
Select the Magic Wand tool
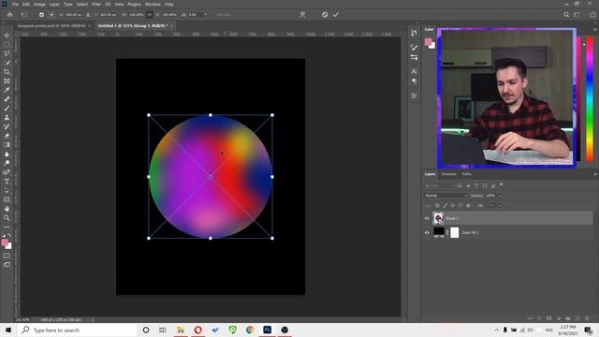tap(7, 63)
